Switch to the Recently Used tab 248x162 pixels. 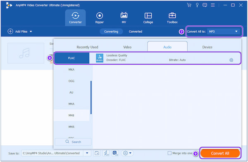tap(87, 47)
